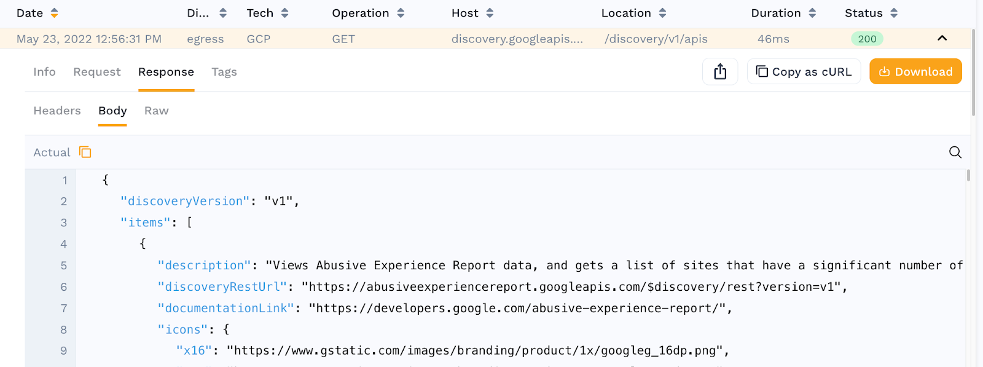Open search in the response body

(955, 152)
